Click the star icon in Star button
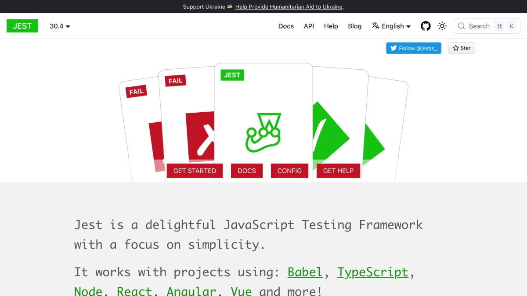This screenshot has width=527, height=296. pos(455,48)
